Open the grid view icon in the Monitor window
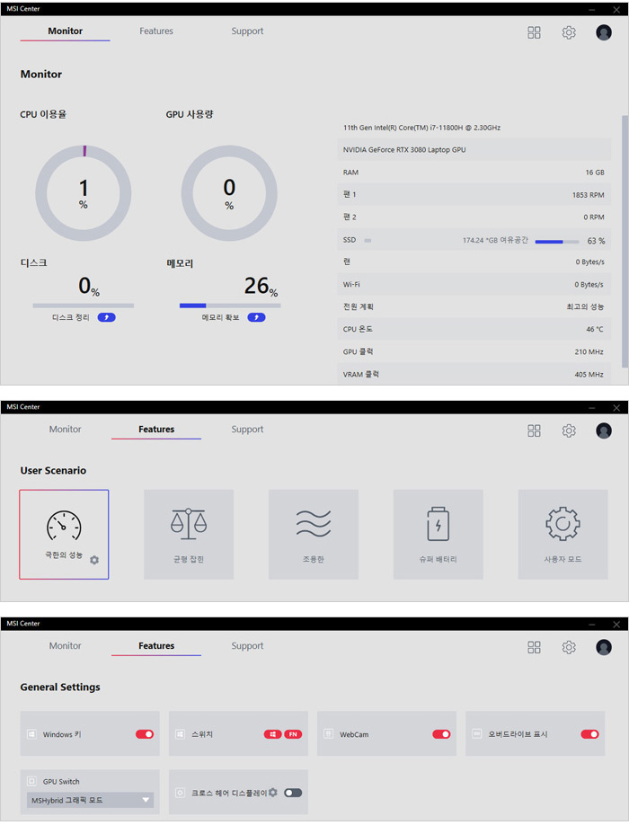Screen dimensions: 629x825 tap(534, 32)
